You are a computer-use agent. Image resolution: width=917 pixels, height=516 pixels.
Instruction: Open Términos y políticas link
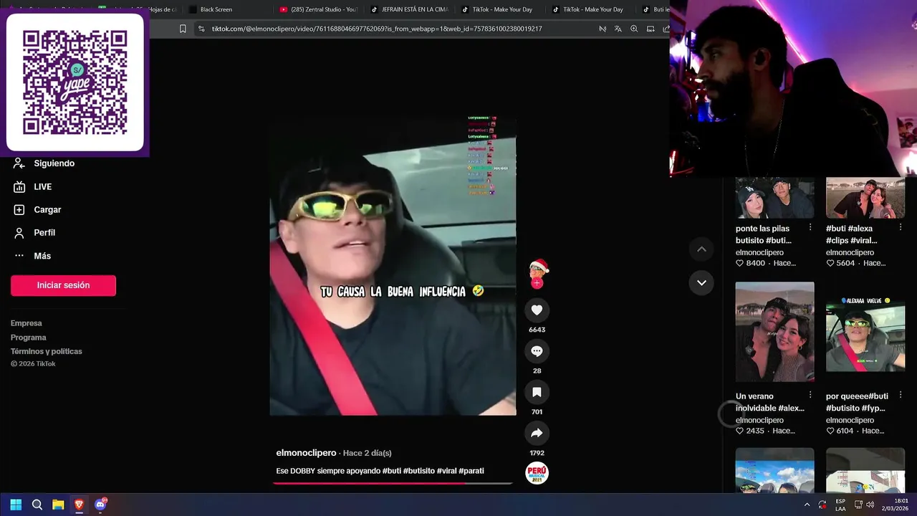click(x=47, y=351)
